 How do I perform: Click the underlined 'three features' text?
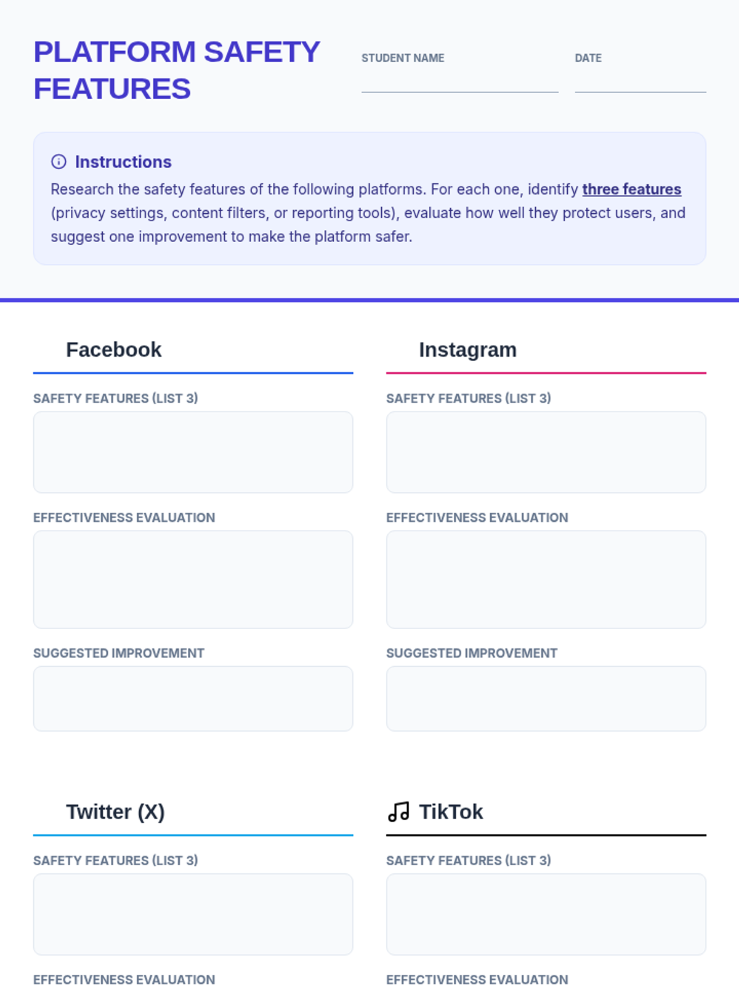pyautogui.click(x=631, y=189)
